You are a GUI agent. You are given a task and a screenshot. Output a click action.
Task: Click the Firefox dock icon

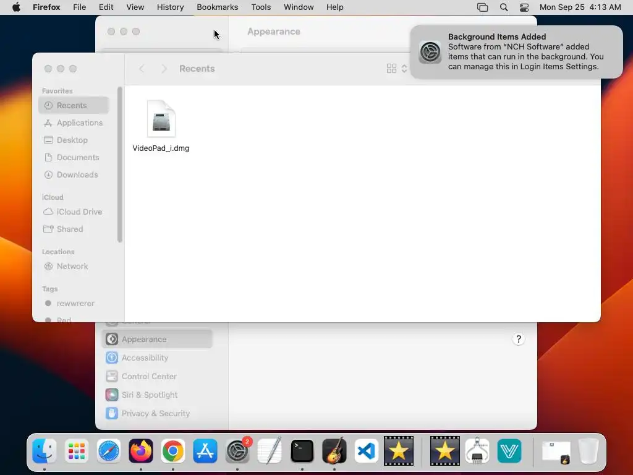tap(141, 451)
